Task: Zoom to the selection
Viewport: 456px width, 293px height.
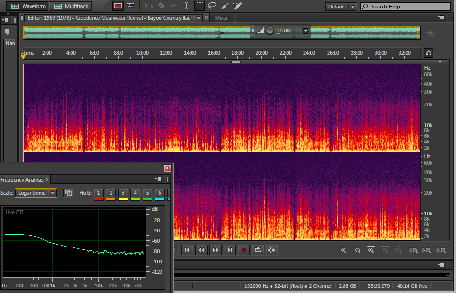Action: (441, 250)
